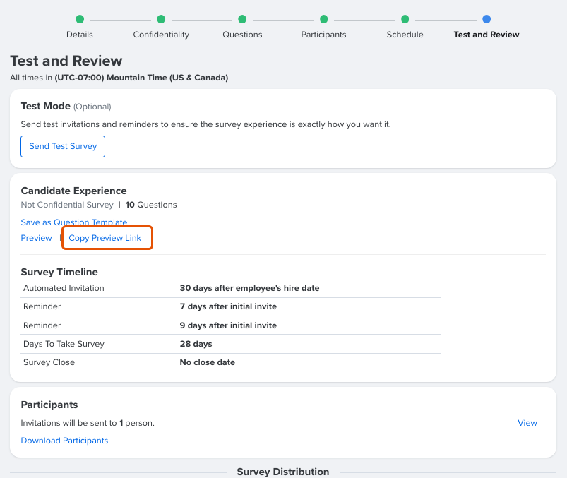Image resolution: width=567 pixels, height=478 pixels.
Task: Select the Questions step label
Action: [242, 34]
